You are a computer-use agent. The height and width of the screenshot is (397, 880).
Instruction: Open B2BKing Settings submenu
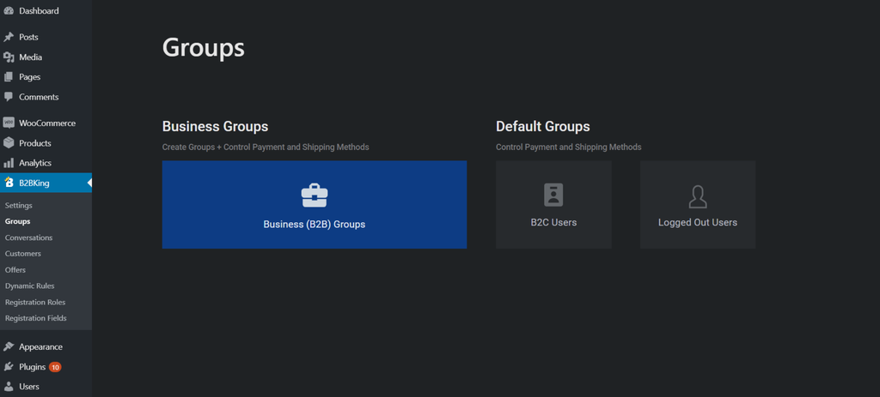tap(19, 206)
